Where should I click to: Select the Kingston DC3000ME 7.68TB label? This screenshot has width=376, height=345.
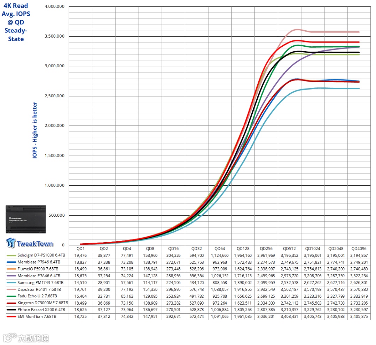(x=43, y=303)
